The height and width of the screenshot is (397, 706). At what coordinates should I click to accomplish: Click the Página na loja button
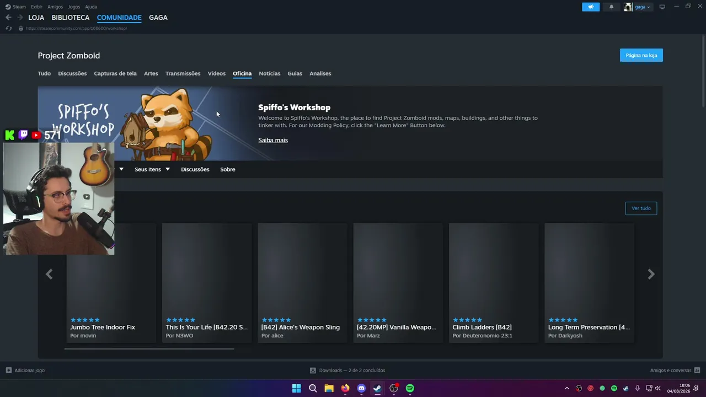click(x=641, y=55)
